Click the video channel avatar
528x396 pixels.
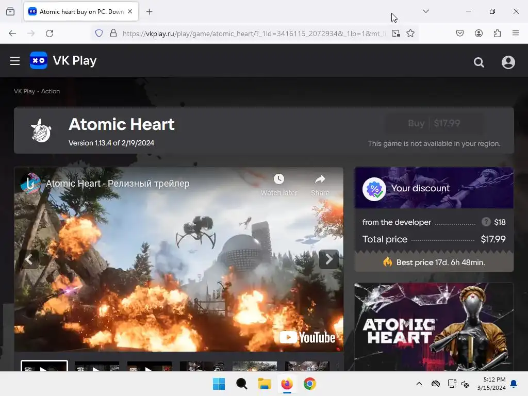(30, 183)
